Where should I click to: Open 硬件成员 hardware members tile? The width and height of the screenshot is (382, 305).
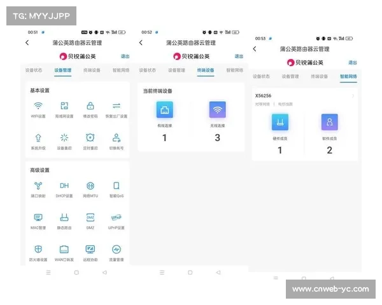[280, 122]
